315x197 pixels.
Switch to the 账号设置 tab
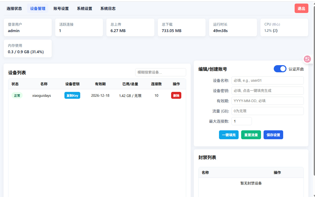click(x=61, y=8)
